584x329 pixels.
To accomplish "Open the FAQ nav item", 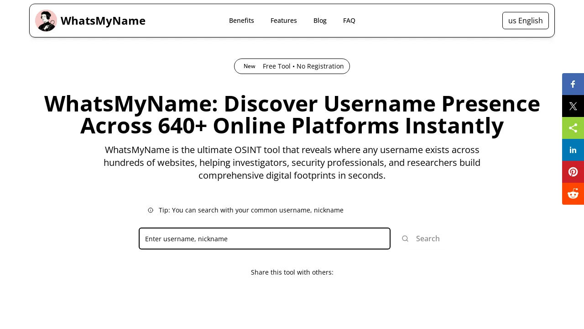I will [x=349, y=21].
